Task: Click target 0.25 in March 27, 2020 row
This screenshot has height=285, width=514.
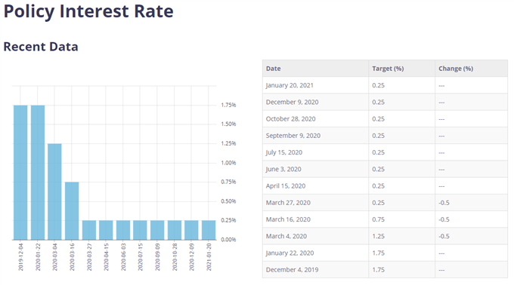Action: click(378, 203)
